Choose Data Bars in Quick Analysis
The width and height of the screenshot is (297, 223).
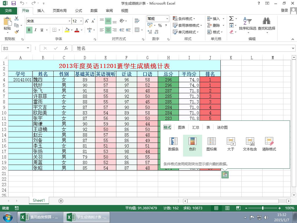tap(173, 144)
